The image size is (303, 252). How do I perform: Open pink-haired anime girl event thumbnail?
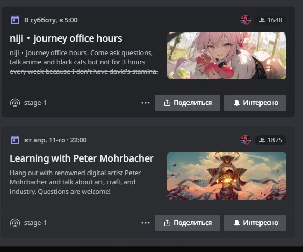[227, 56]
